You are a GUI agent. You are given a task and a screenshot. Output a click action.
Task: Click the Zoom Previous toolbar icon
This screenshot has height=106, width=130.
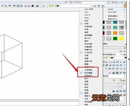pyautogui.click(x=9, y=6)
